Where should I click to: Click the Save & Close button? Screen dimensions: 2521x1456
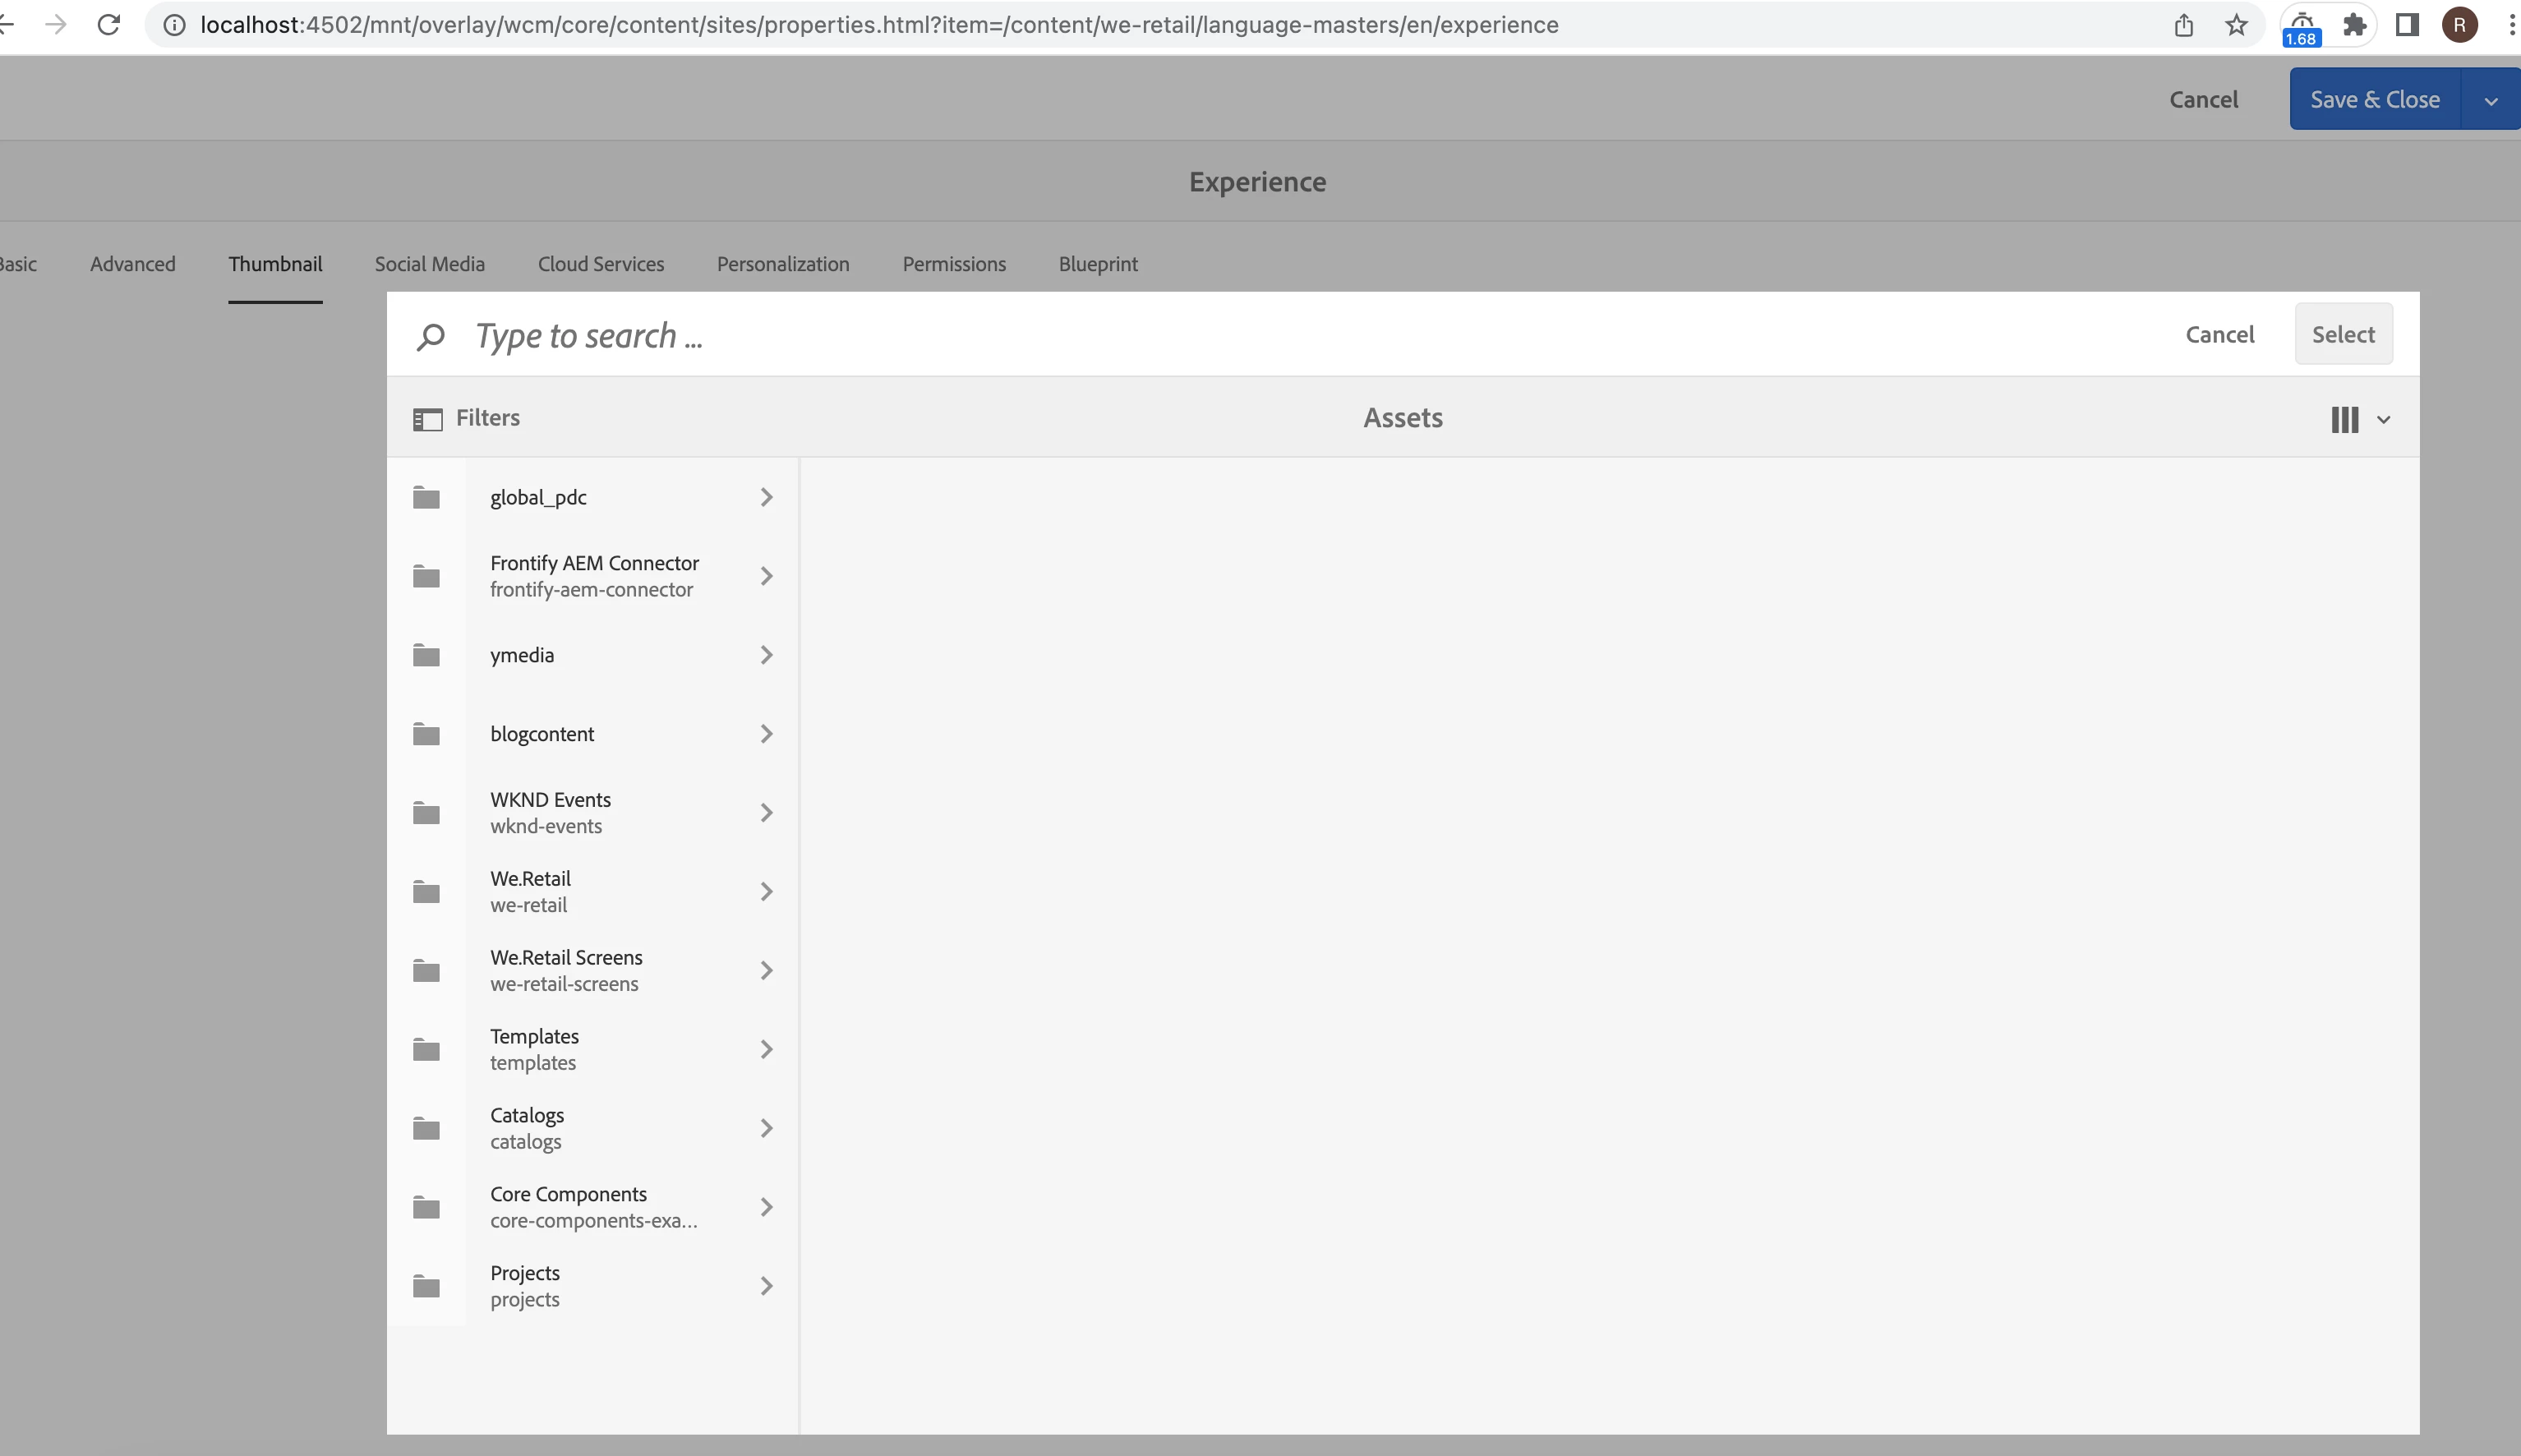pos(2374,100)
